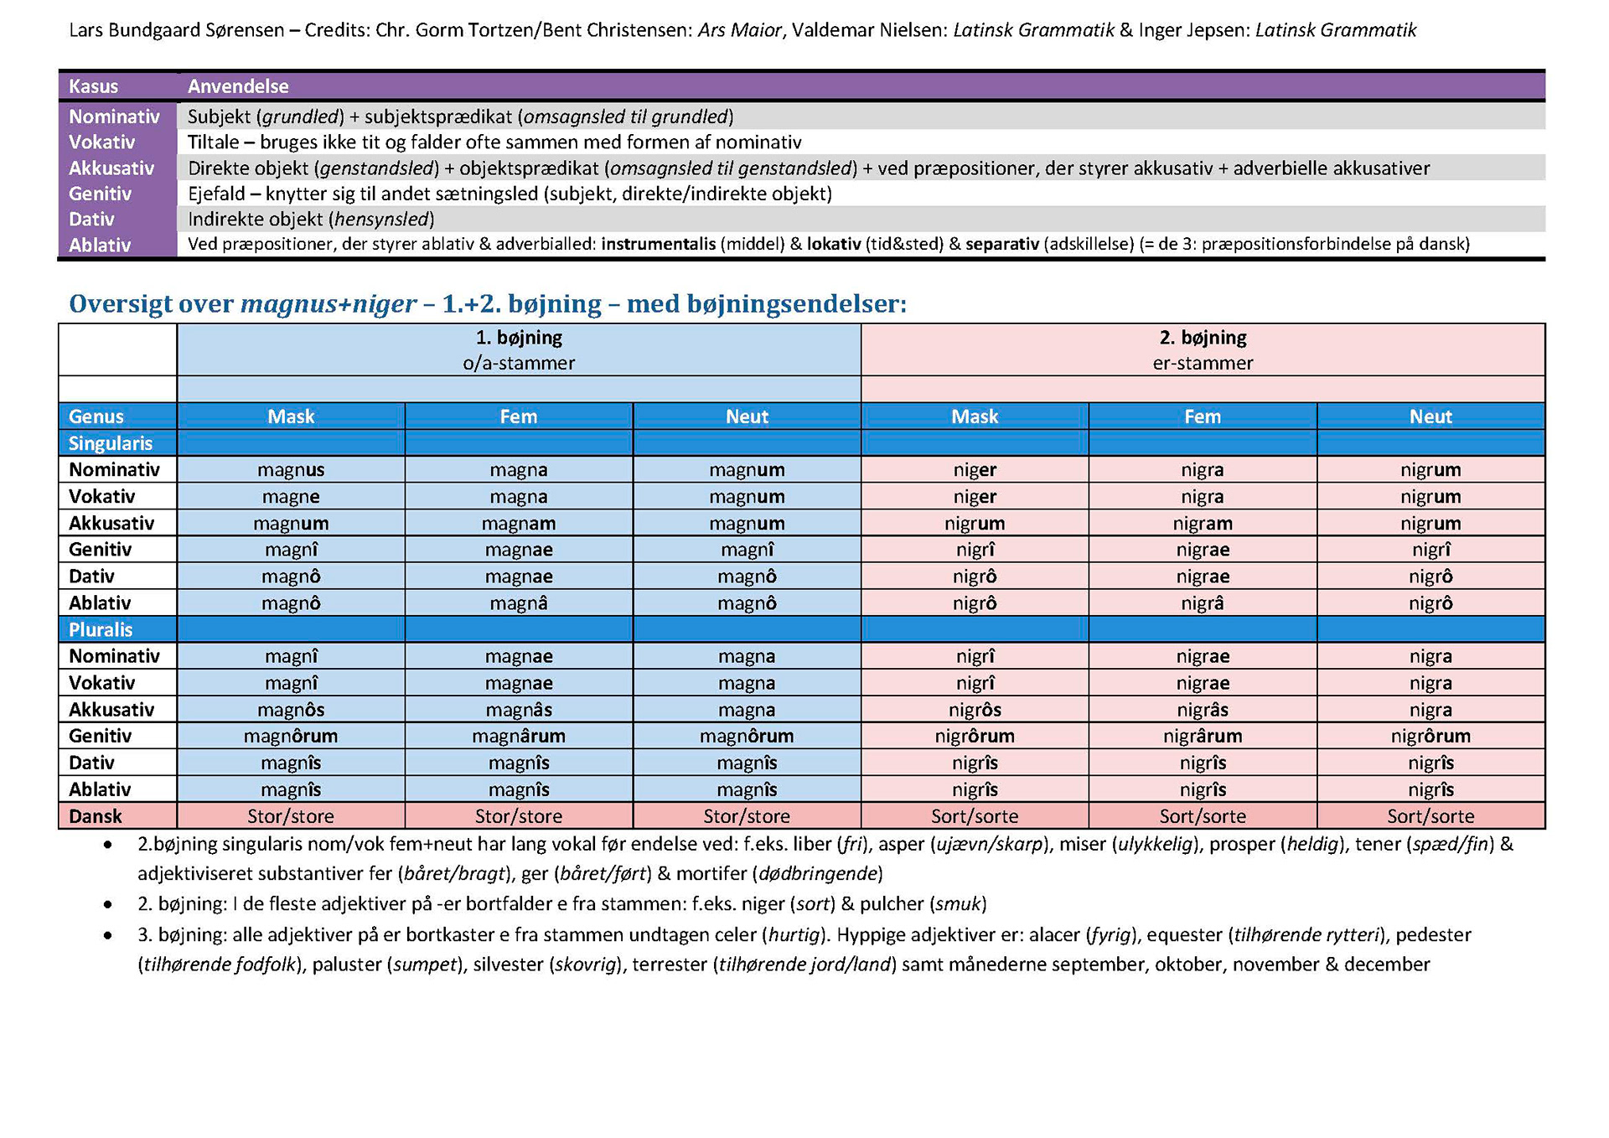Click the word 'magnus' in the table

[x=291, y=470]
